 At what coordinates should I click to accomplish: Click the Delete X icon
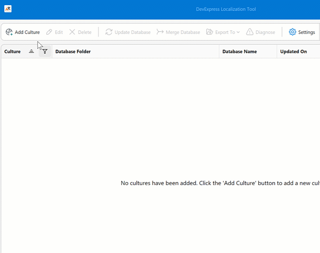point(72,32)
